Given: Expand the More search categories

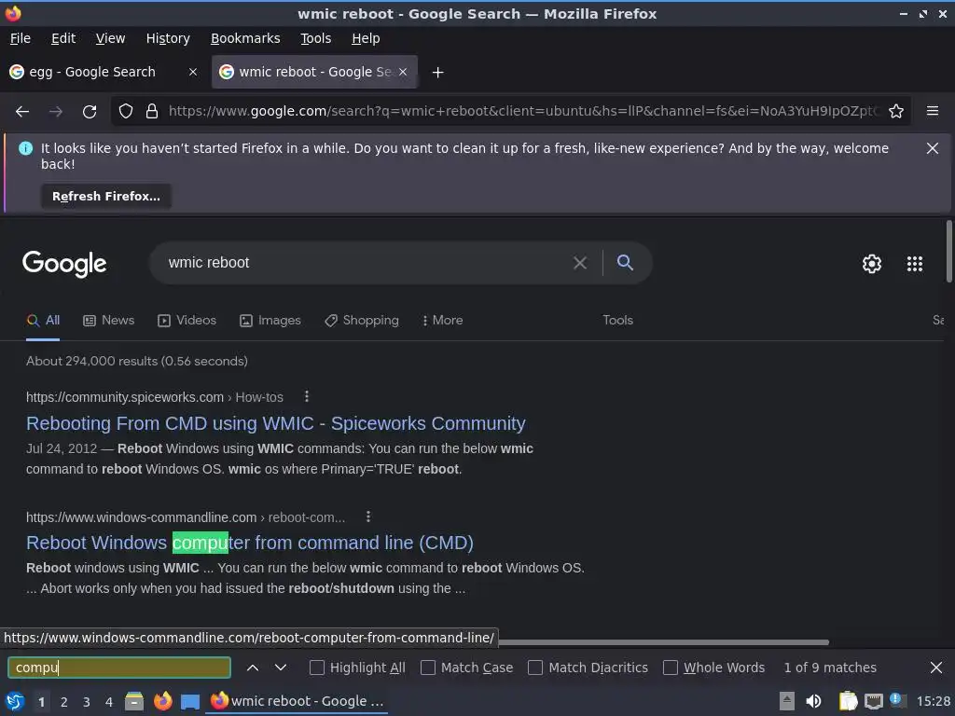Looking at the screenshot, I should [443, 321].
